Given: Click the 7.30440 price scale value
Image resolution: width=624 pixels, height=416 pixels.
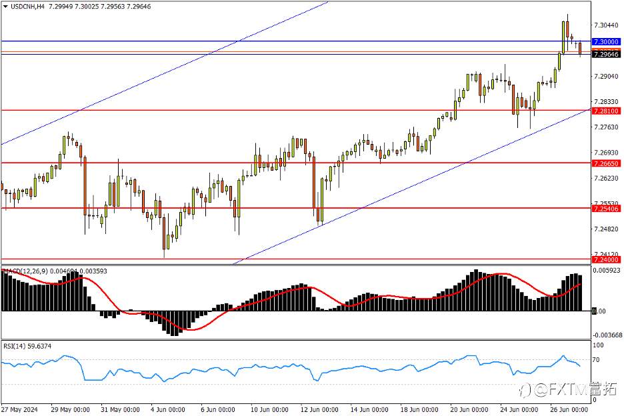Looking at the screenshot, I should (606, 25).
